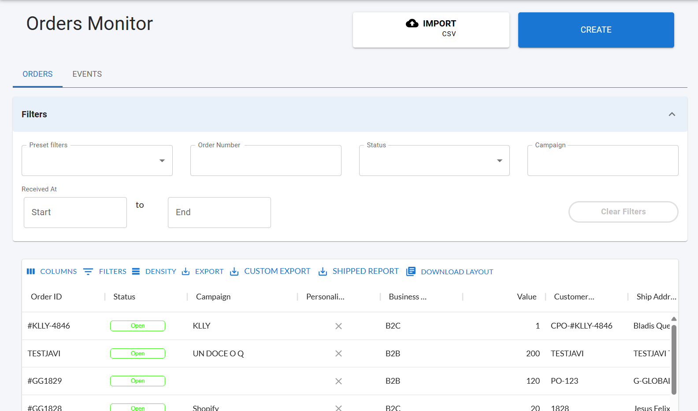Open the Preset filters dropdown
Viewport: 698px width, 411px height.
(x=97, y=161)
